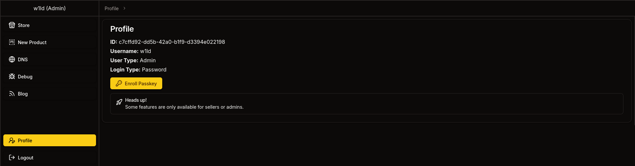Image resolution: width=635 pixels, height=166 pixels.
Task: Open the Store menu item
Action: (x=24, y=25)
